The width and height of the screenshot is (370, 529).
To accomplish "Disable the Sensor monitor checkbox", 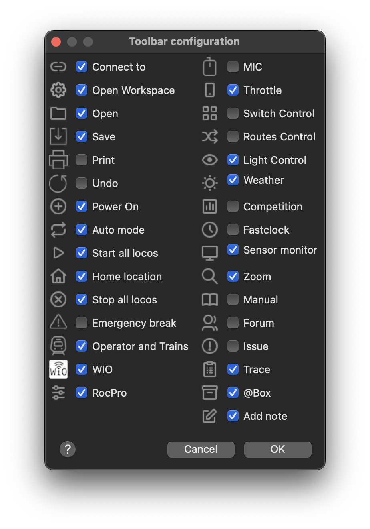I will pos(233,250).
